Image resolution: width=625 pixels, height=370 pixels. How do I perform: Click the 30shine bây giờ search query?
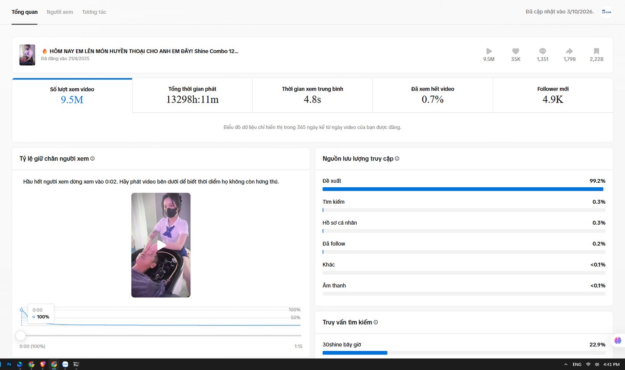342,345
